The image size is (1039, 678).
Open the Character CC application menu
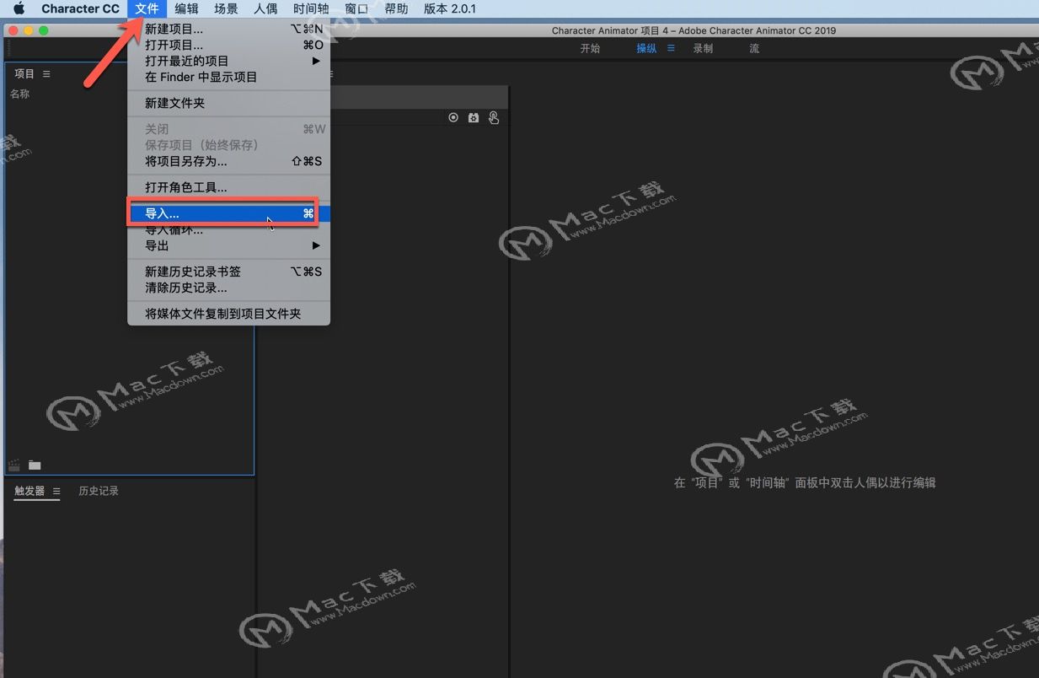pos(80,8)
